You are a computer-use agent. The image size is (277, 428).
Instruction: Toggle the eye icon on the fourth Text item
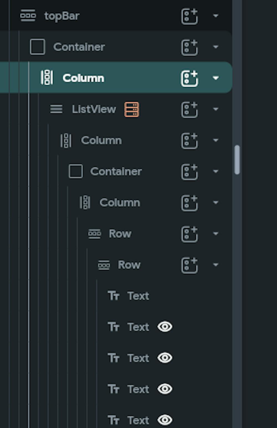pos(165,389)
